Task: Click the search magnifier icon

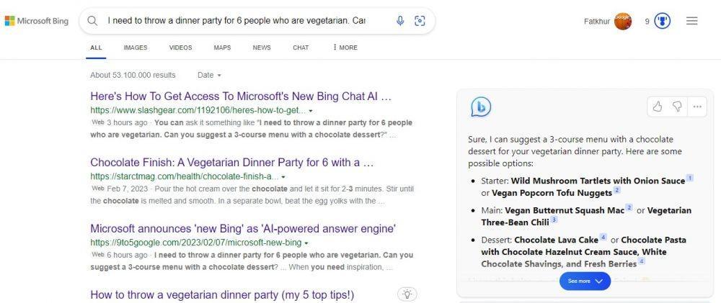Action: 92,21
